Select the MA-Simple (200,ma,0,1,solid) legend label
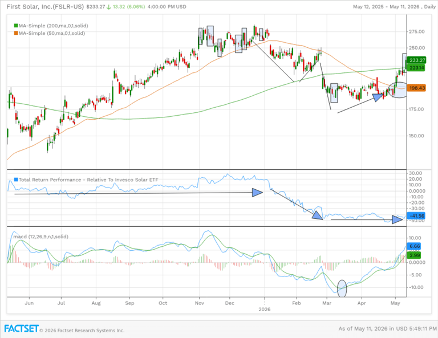Screen dimensions: 438x338 tap(54, 26)
